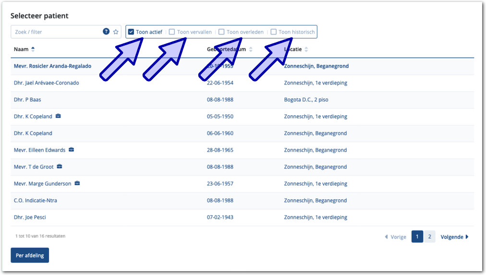This screenshot has height=275, width=486.
Task: Tick the Toon historisch checkbox
Action: click(273, 32)
